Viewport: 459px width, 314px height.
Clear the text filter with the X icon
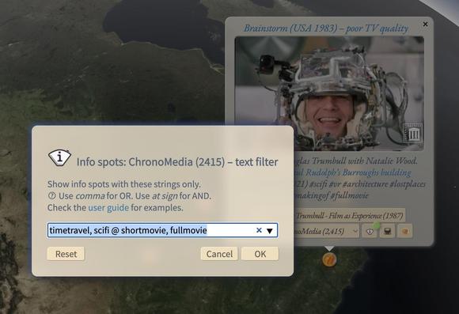(259, 230)
